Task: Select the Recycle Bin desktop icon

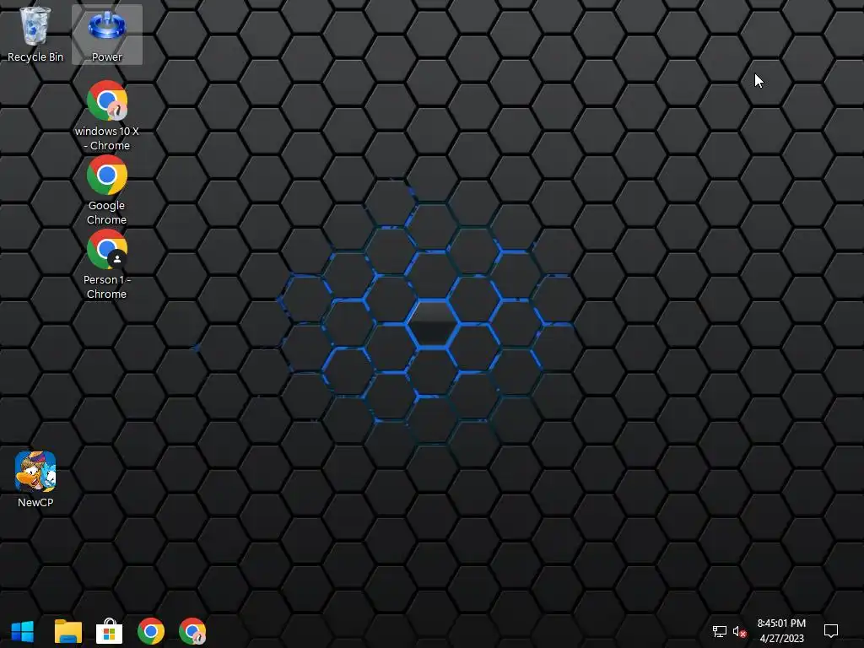Action: coord(35,34)
